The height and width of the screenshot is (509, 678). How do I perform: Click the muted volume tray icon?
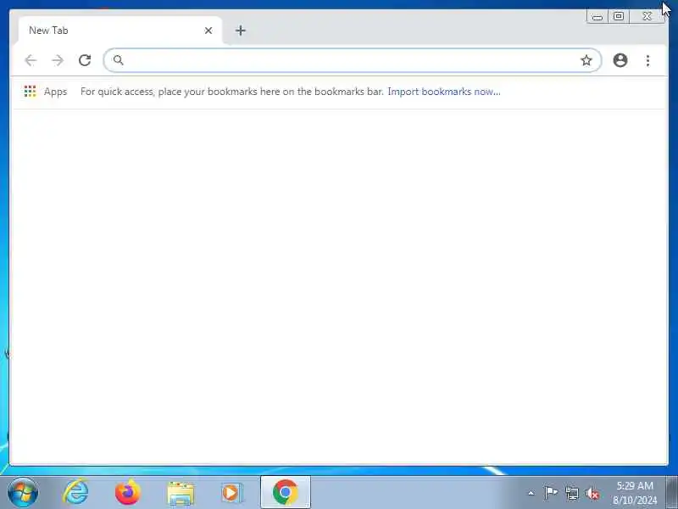pos(592,493)
